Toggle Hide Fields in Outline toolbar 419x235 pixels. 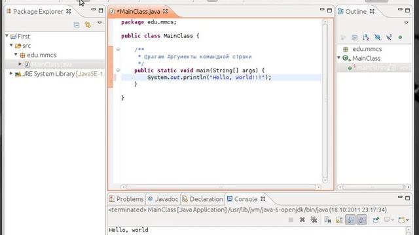click(377, 38)
